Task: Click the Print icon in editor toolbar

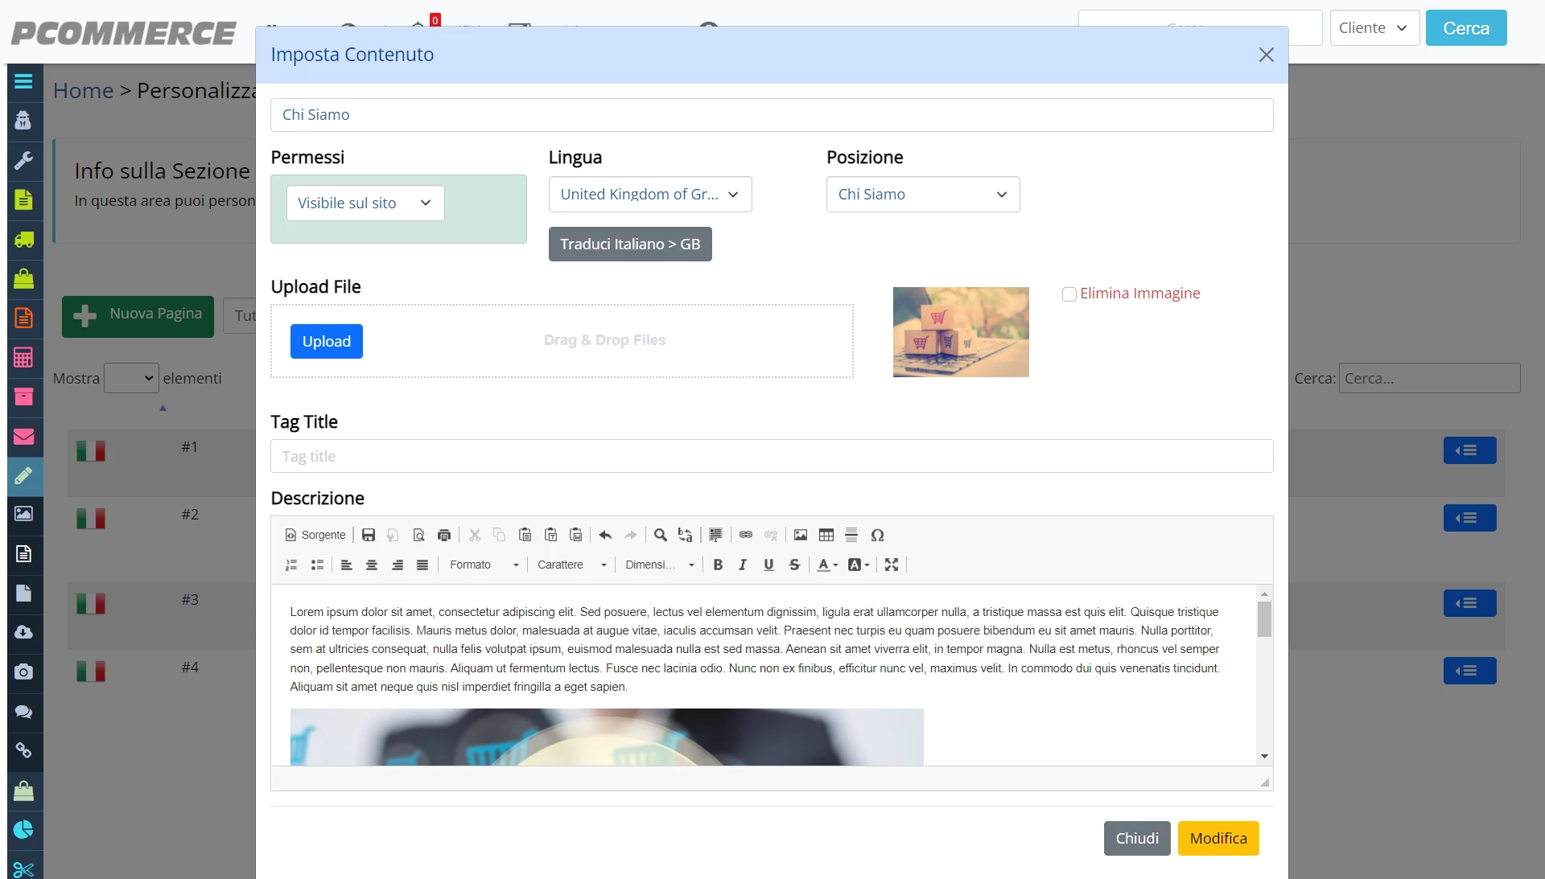Action: (444, 535)
